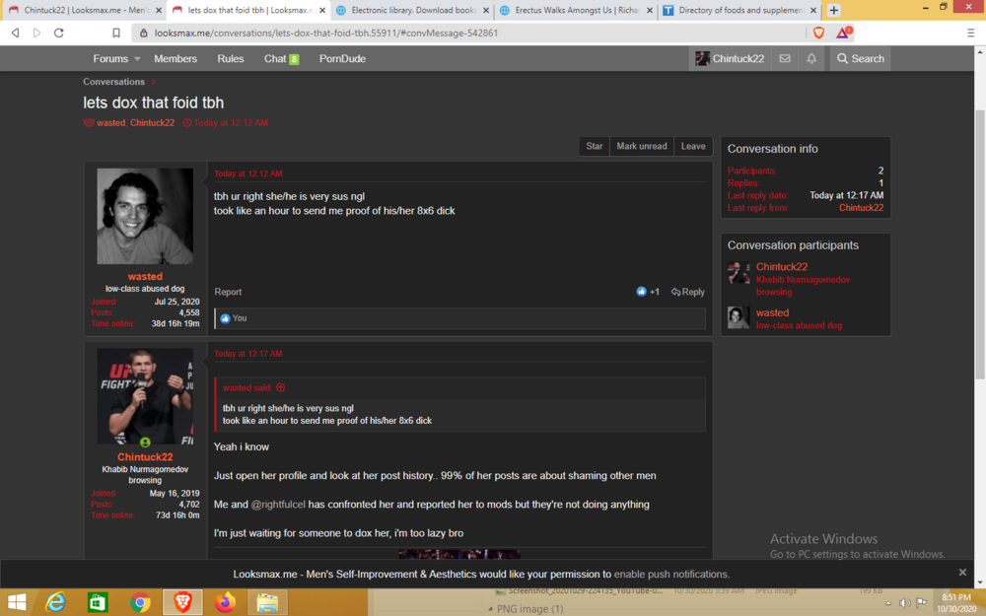Click the page vertical scrollbar
Image resolution: width=986 pixels, height=616 pixels.
click(x=980, y=245)
